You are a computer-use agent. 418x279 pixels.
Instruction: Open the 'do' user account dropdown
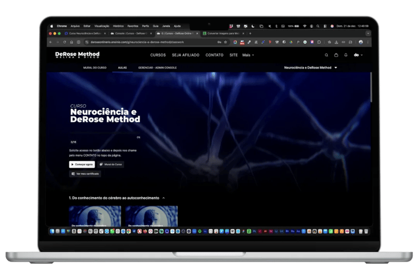coord(358,55)
